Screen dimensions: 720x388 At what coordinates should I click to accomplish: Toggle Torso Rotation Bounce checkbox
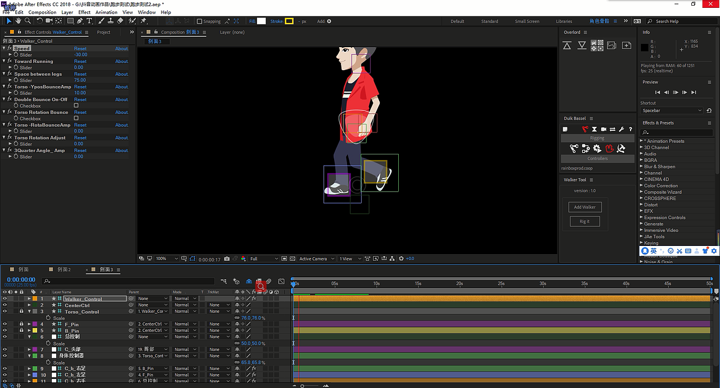click(76, 118)
